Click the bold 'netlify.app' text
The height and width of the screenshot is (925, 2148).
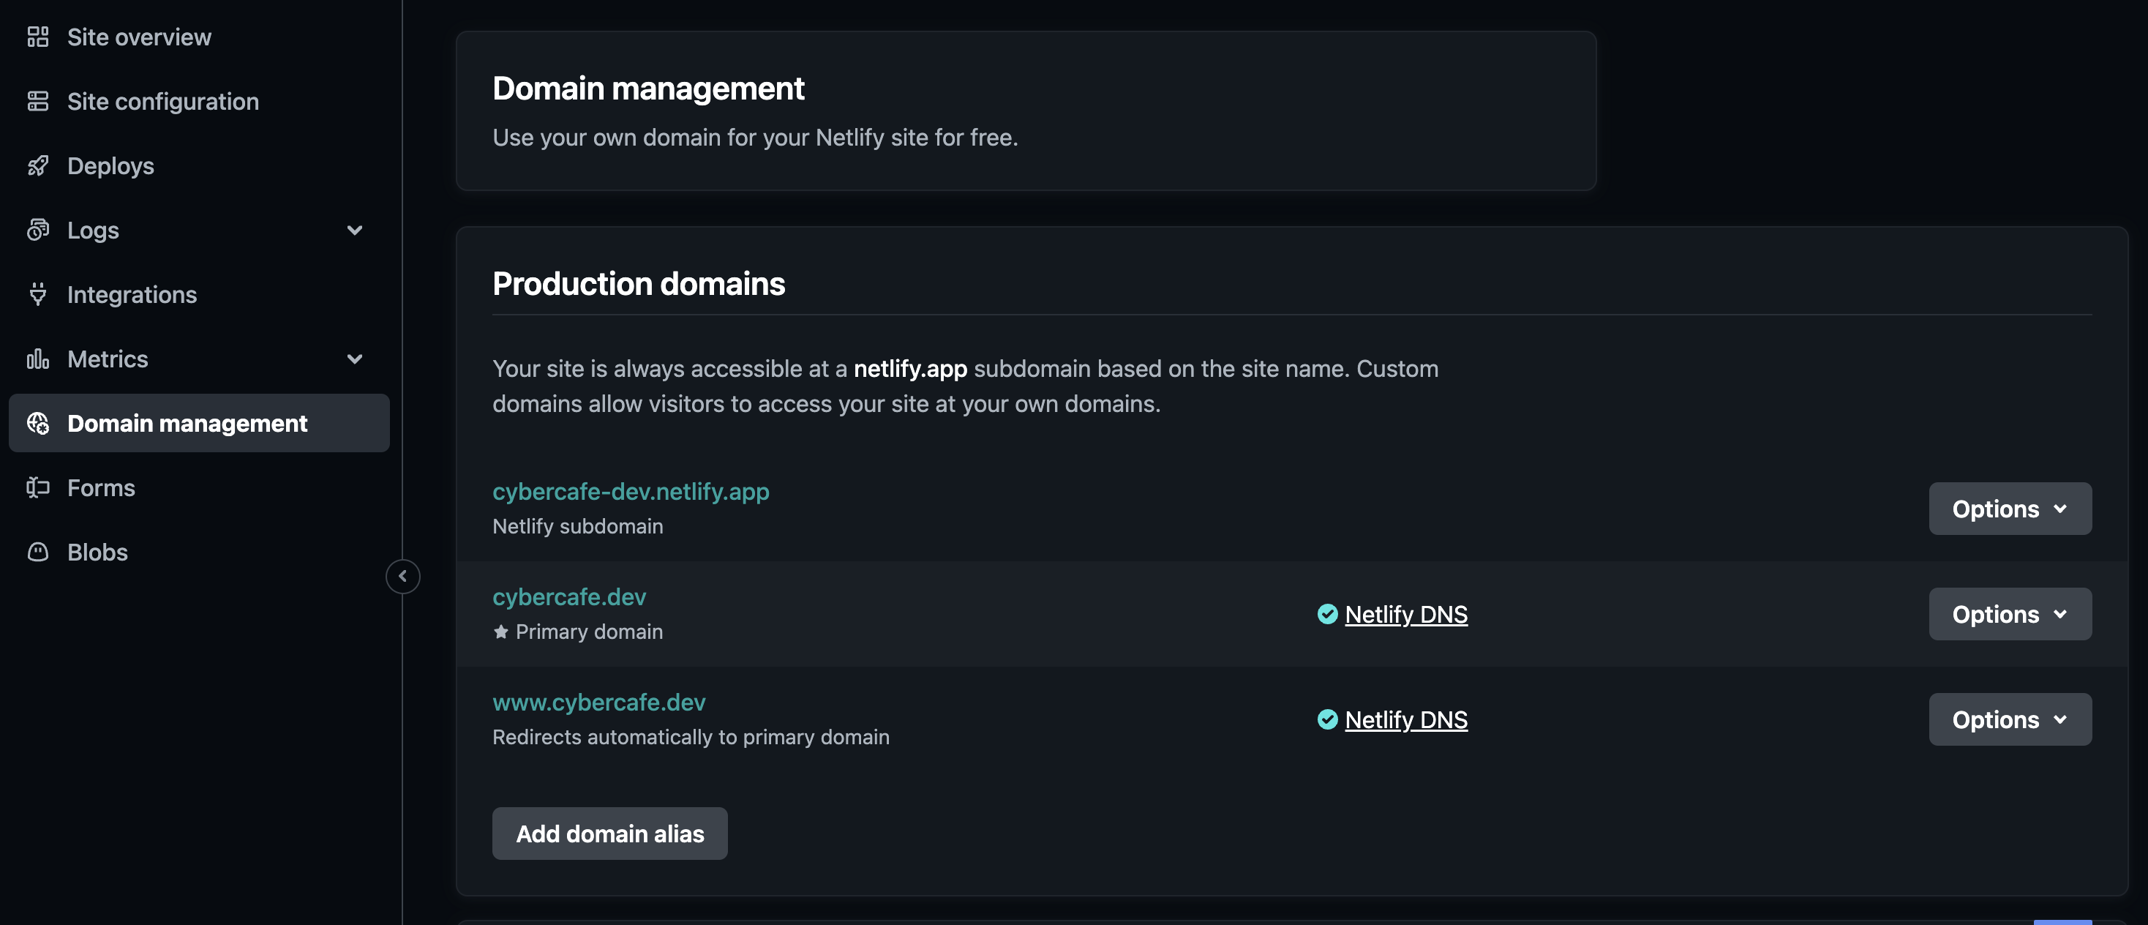(909, 369)
